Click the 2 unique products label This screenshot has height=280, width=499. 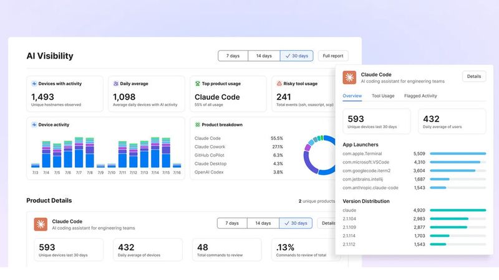tap(317, 201)
